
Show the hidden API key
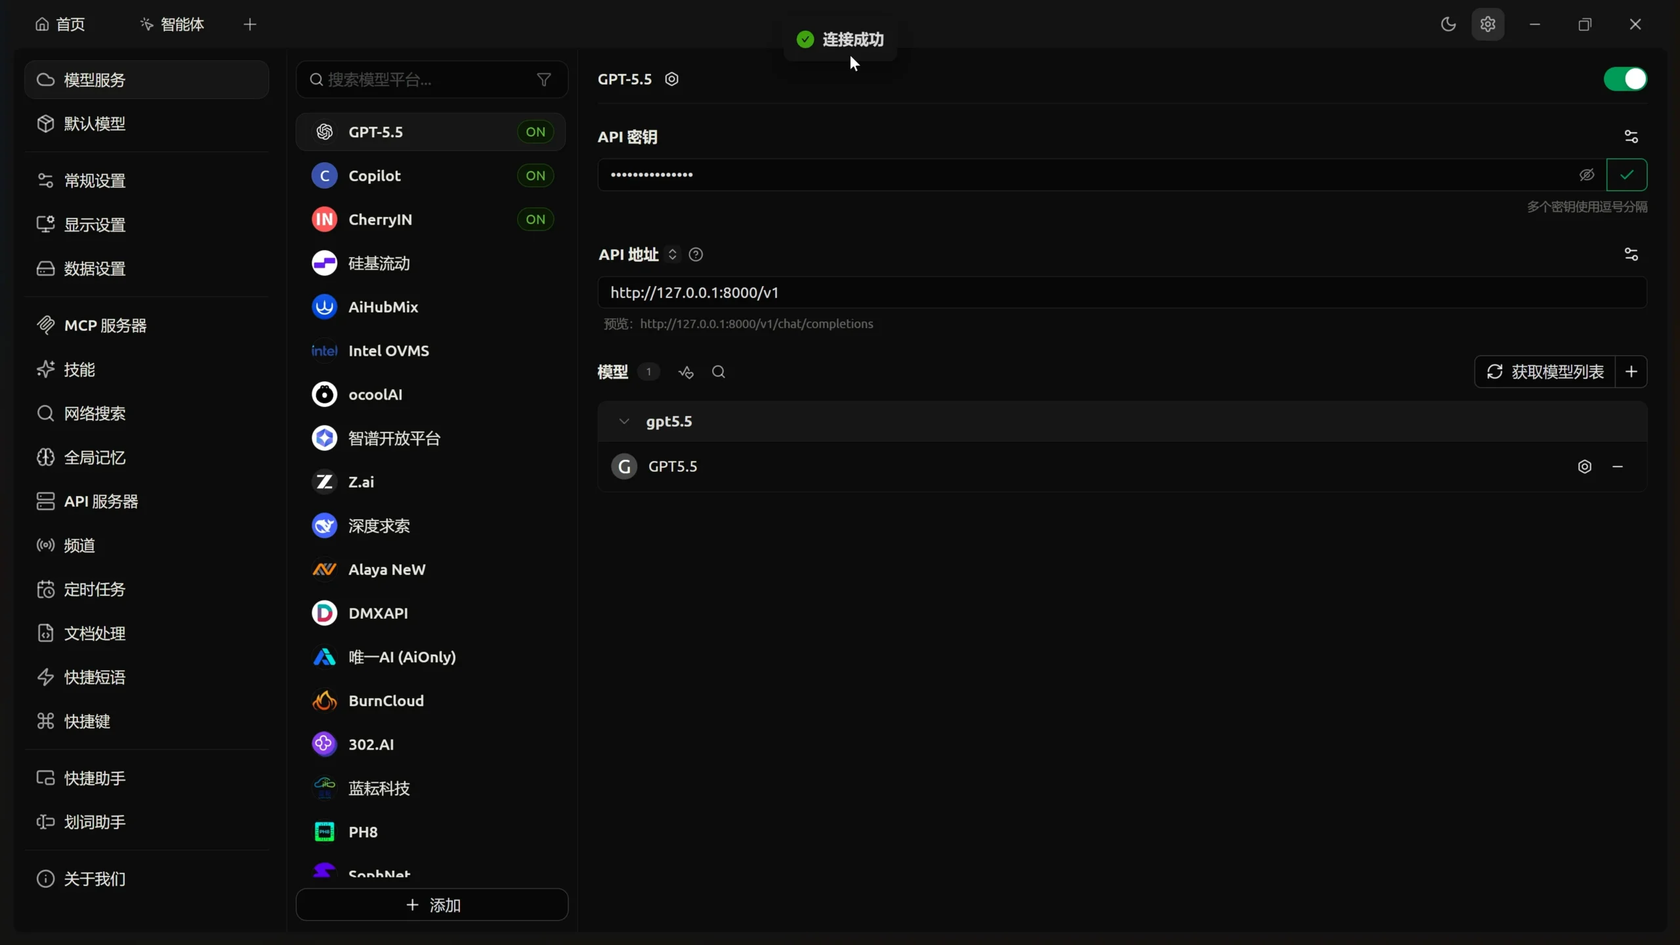pyautogui.click(x=1586, y=175)
